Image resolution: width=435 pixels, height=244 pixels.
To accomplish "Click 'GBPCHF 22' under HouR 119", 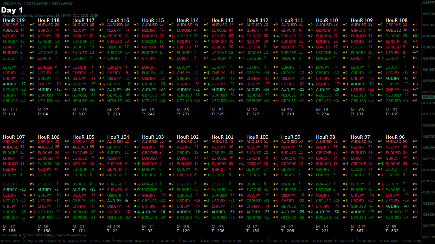I will (x=14, y=25).
